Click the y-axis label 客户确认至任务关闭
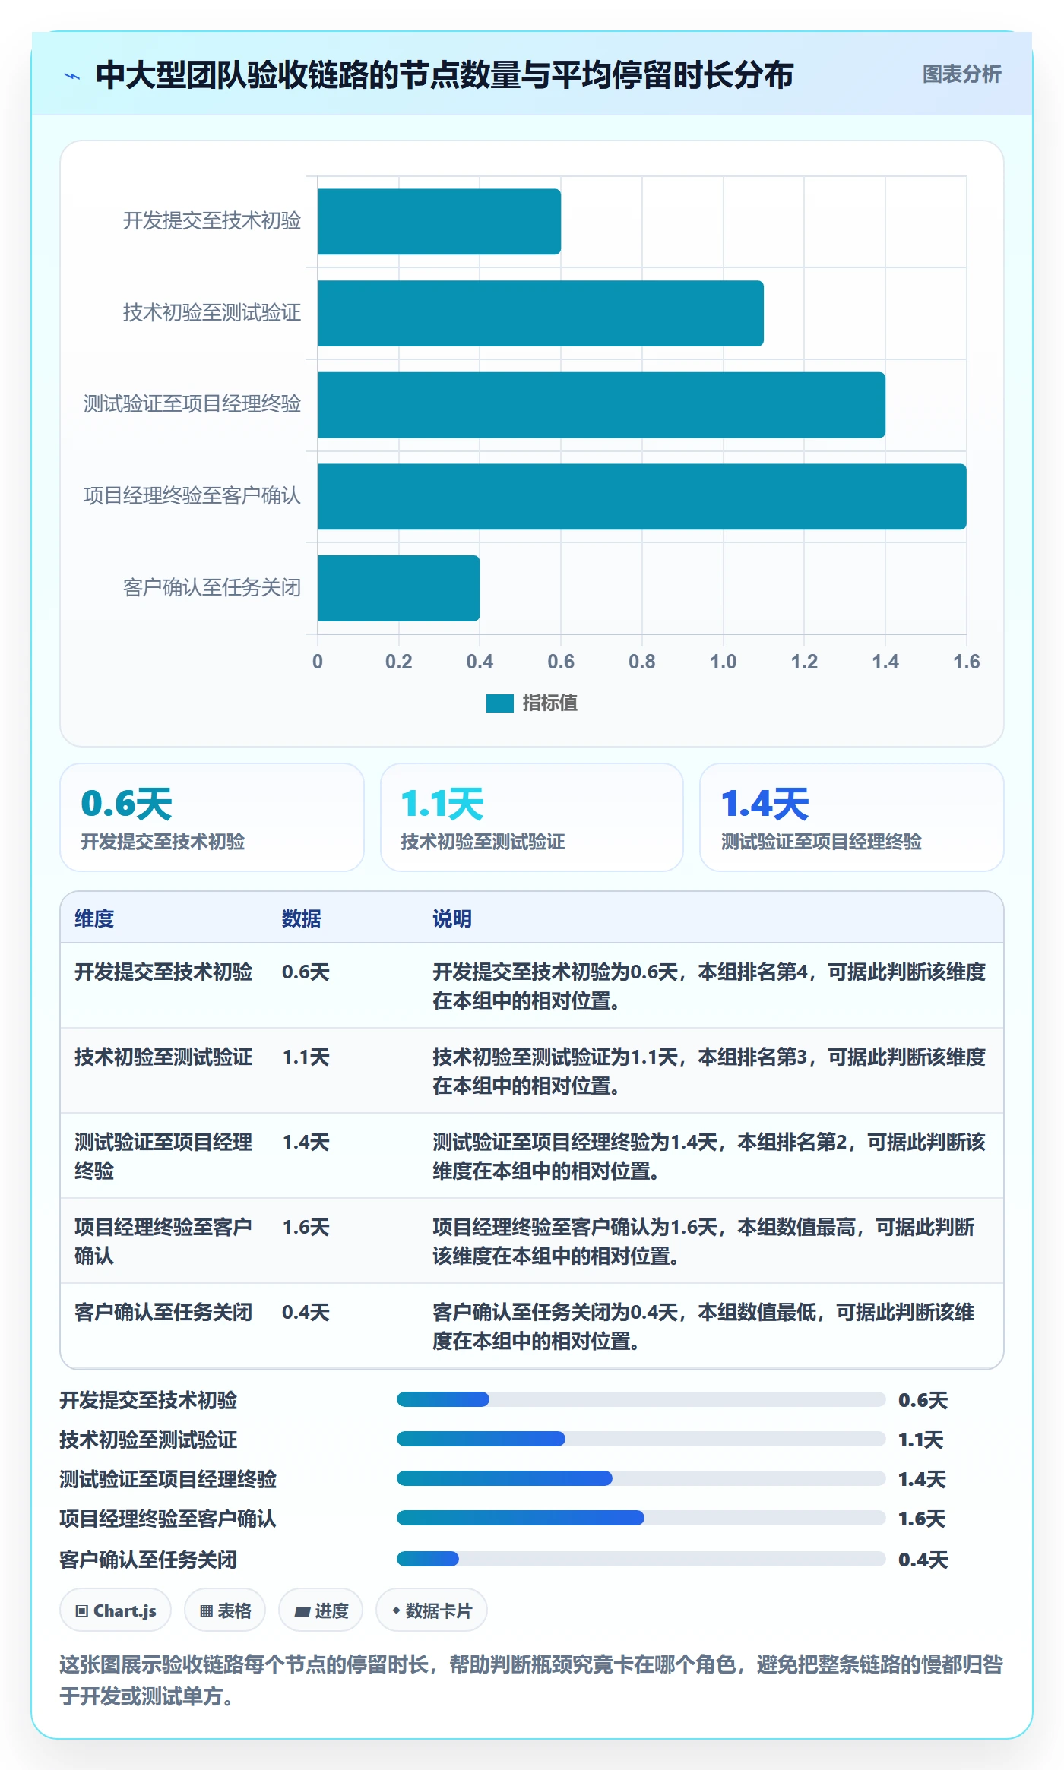Screen dimensions: 1064x1770 [212, 588]
